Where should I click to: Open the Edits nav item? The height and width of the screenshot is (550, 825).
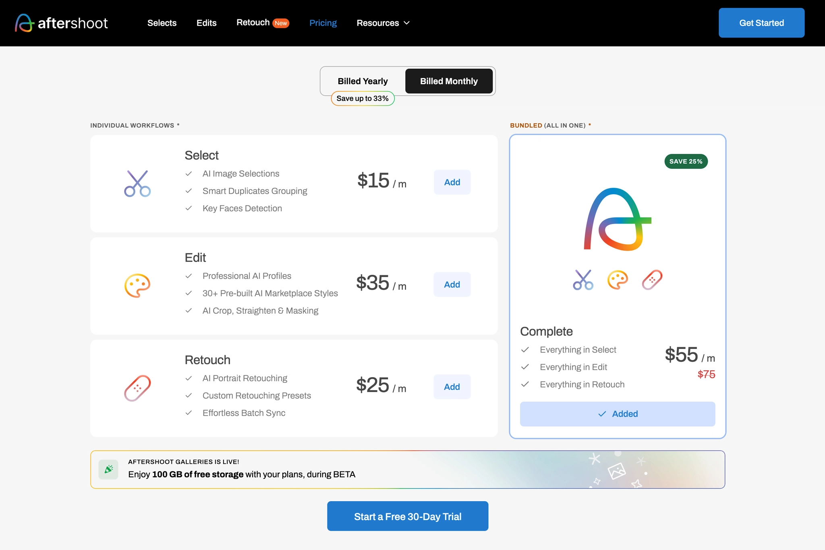tap(207, 23)
